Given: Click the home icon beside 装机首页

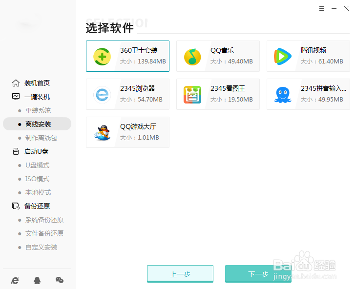Looking at the screenshot, I should tap(16, 83).
